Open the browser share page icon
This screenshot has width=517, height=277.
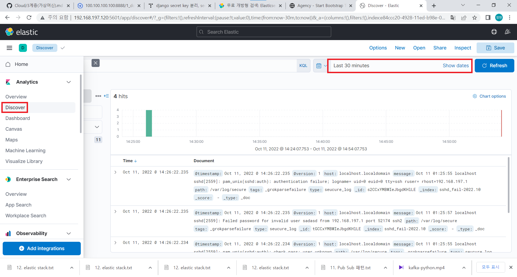464,18
